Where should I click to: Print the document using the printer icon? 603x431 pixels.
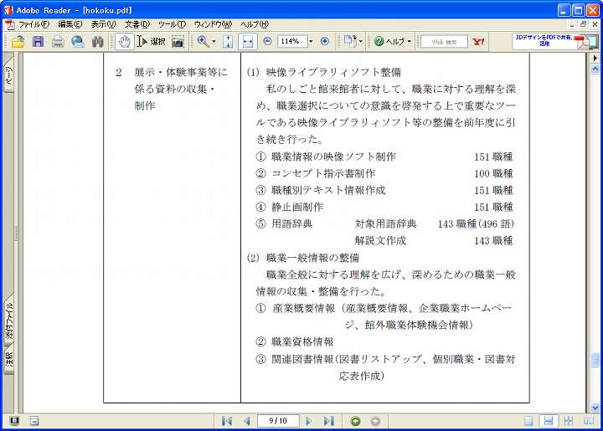tap(58, 41)
